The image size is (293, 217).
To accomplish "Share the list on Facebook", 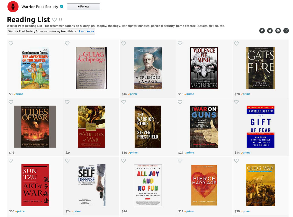I will pos(262,31).
